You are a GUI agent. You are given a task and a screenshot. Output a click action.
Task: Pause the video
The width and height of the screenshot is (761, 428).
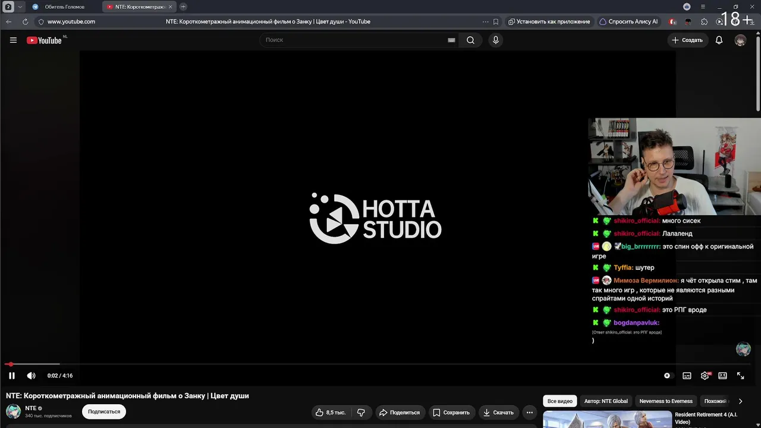coord(12,376)
